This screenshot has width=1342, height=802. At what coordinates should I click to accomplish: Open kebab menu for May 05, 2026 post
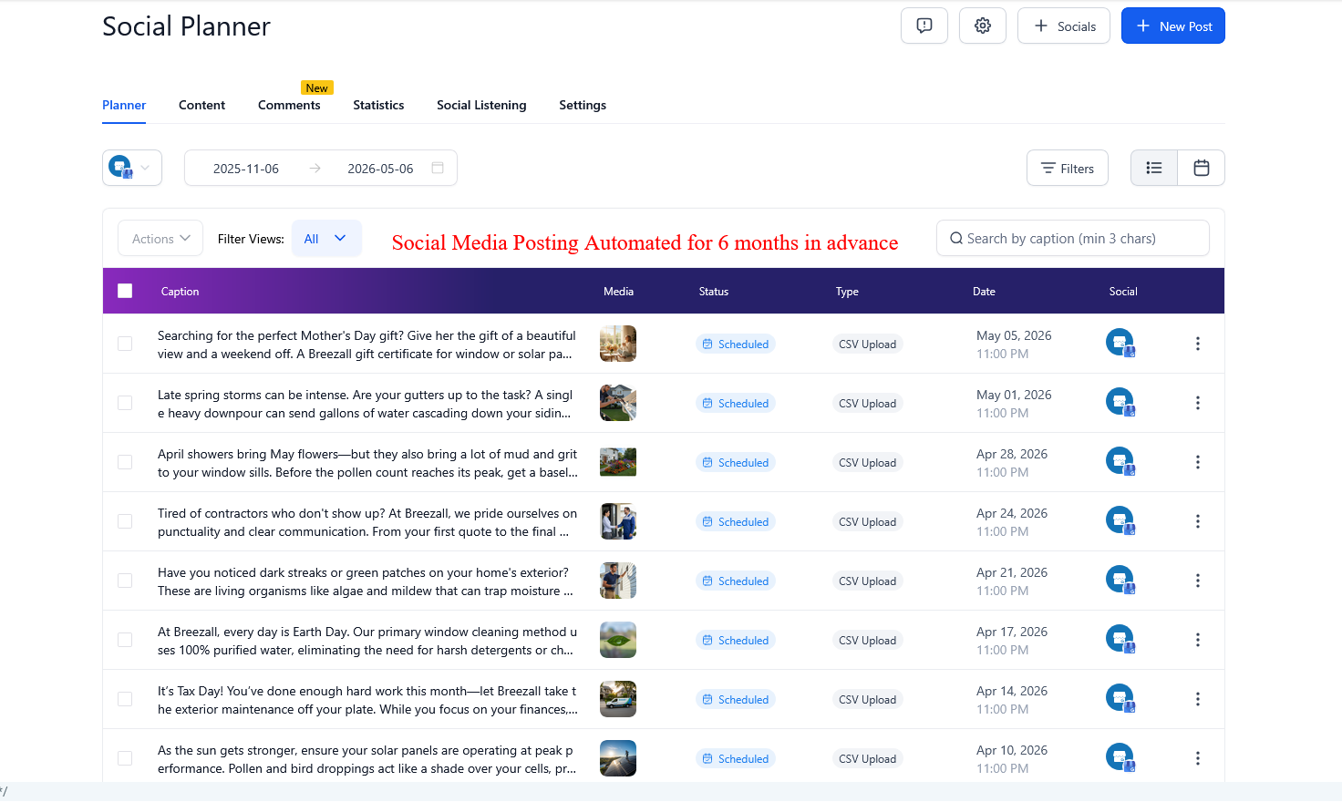tap(1198, 344)
